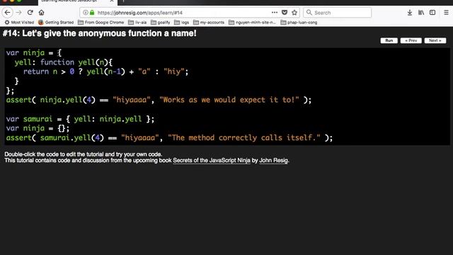Go to the Next tutorial step

[x=435, y=40]
